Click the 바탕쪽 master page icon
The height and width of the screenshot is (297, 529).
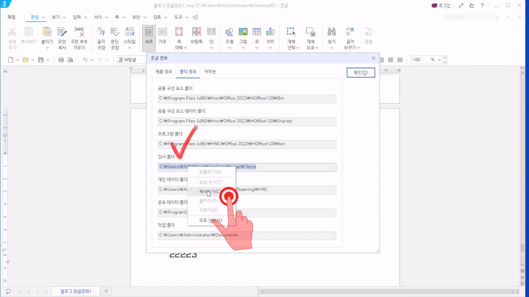[196, 32]
